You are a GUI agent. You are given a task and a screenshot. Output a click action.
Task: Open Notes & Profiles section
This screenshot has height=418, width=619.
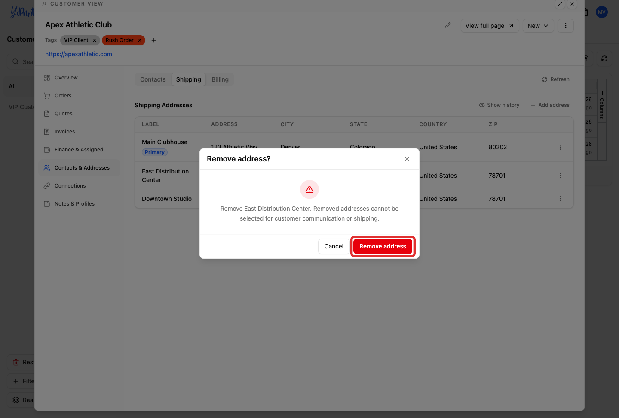coord(79,204)
